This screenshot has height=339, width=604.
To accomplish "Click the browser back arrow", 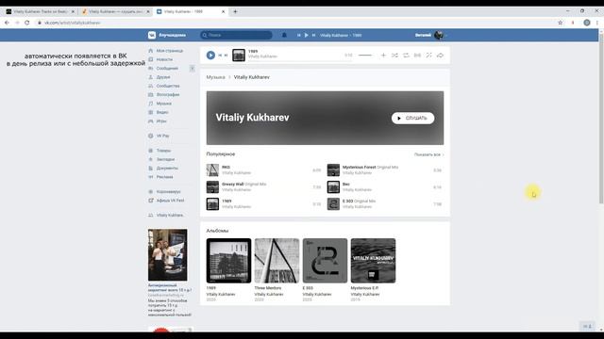I will (x=7, y=23).
